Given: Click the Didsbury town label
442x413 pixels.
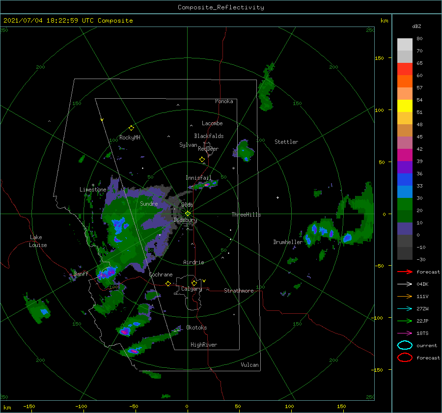Looking at the screenshot, I should point(185,220).
